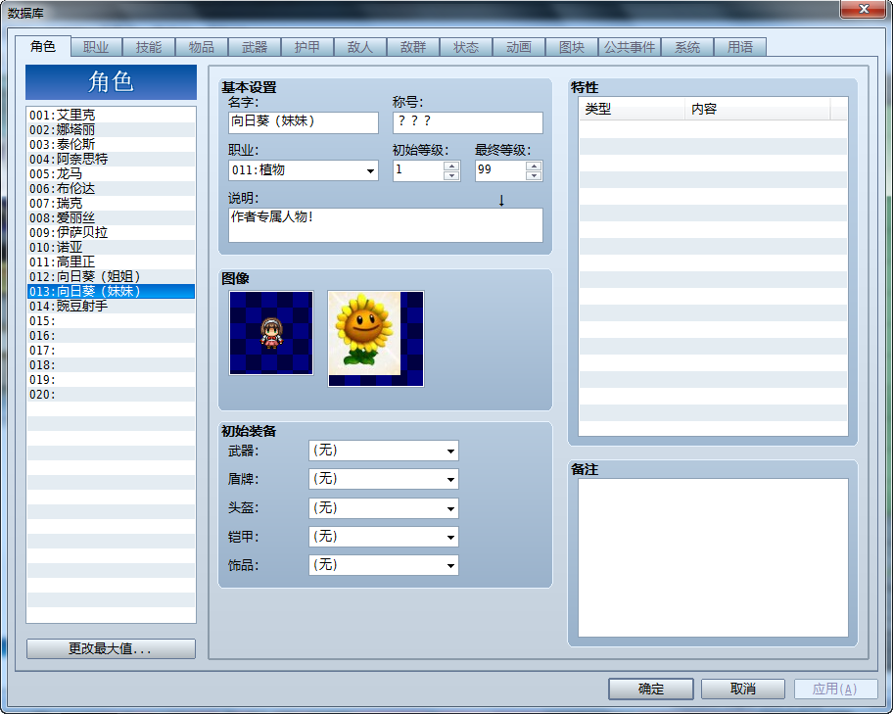This screenshot has height=714, width=893.
Task: Open the 用语 tab
Action: coord(740,47)
